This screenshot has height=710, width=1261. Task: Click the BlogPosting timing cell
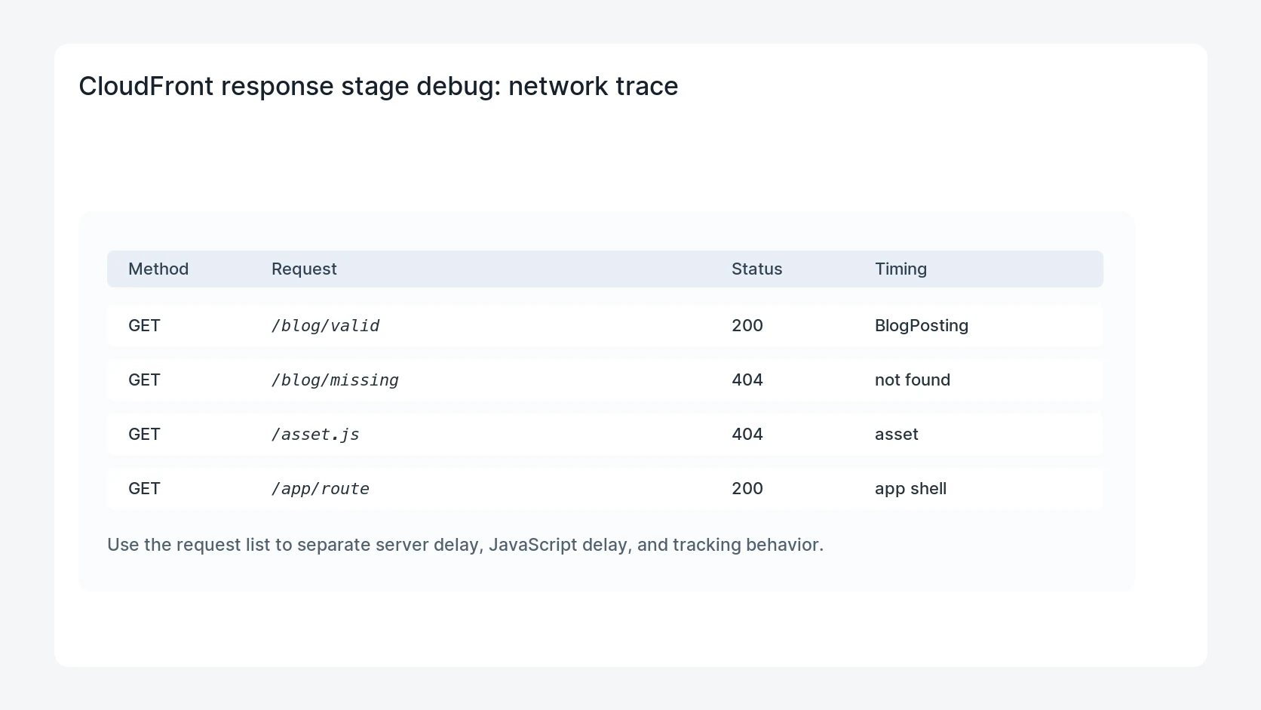922,325
